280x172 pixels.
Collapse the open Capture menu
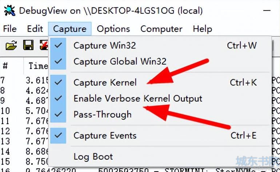click(x=70, y=29)
